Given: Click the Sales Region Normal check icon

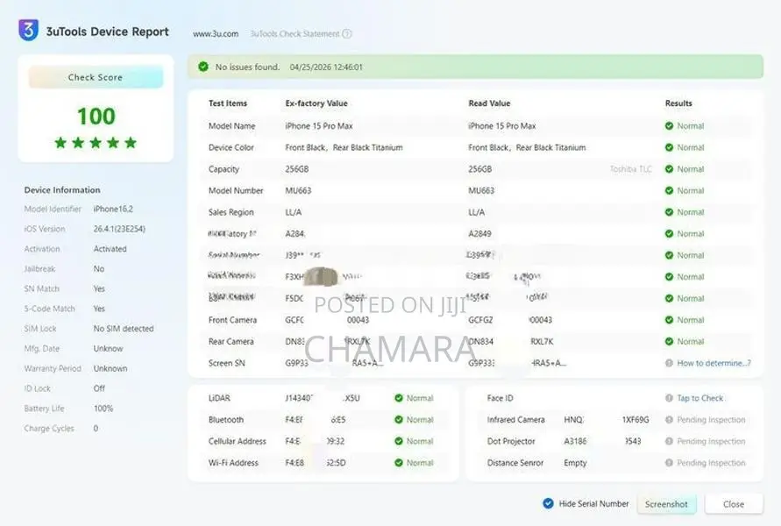Looking at the screenshot, I should (669, 212).
